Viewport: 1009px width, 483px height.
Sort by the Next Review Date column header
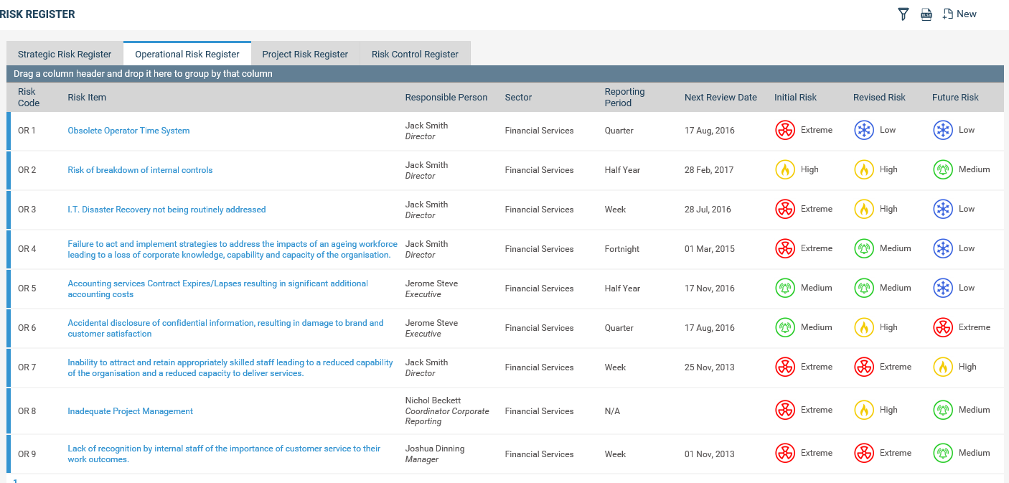pyautogui.click(x=721, y=97)
